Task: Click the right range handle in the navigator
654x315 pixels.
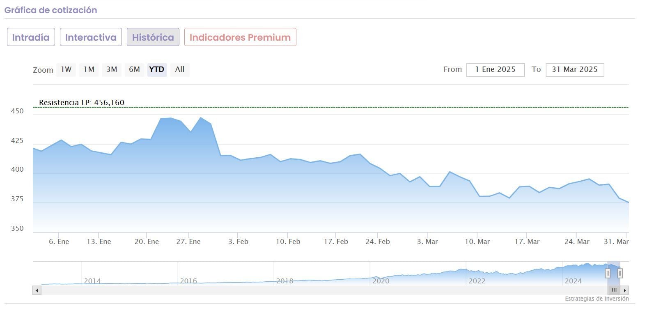Action: pos(620,273)
